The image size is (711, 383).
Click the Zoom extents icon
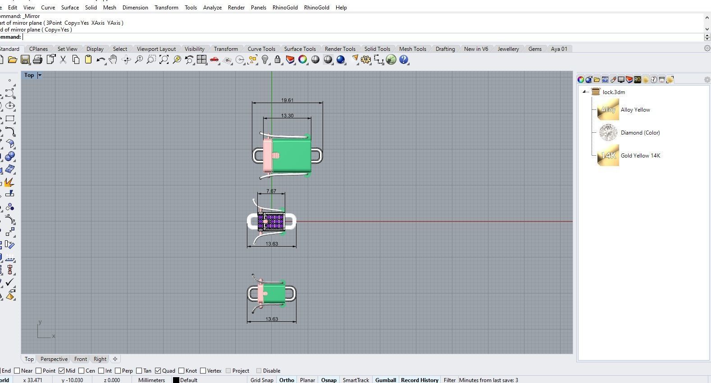164,60
